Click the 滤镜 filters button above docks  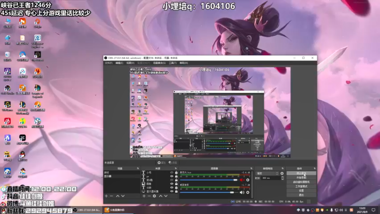[x=173, y=163]
